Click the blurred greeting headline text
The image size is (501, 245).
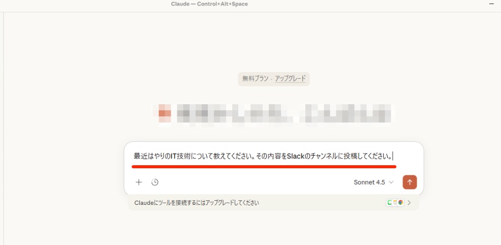click(x=285, y=113)
